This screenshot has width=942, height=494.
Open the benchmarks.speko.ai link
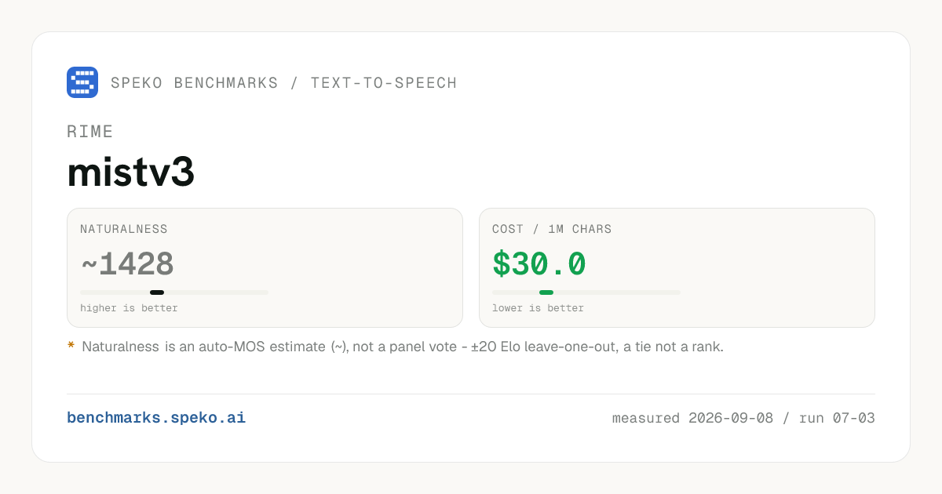tap(156, 418)
